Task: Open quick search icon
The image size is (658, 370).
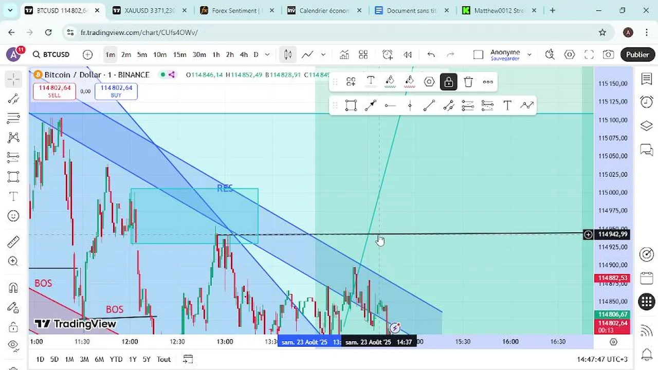Action: pyautogui.click(x=550, y=54)
